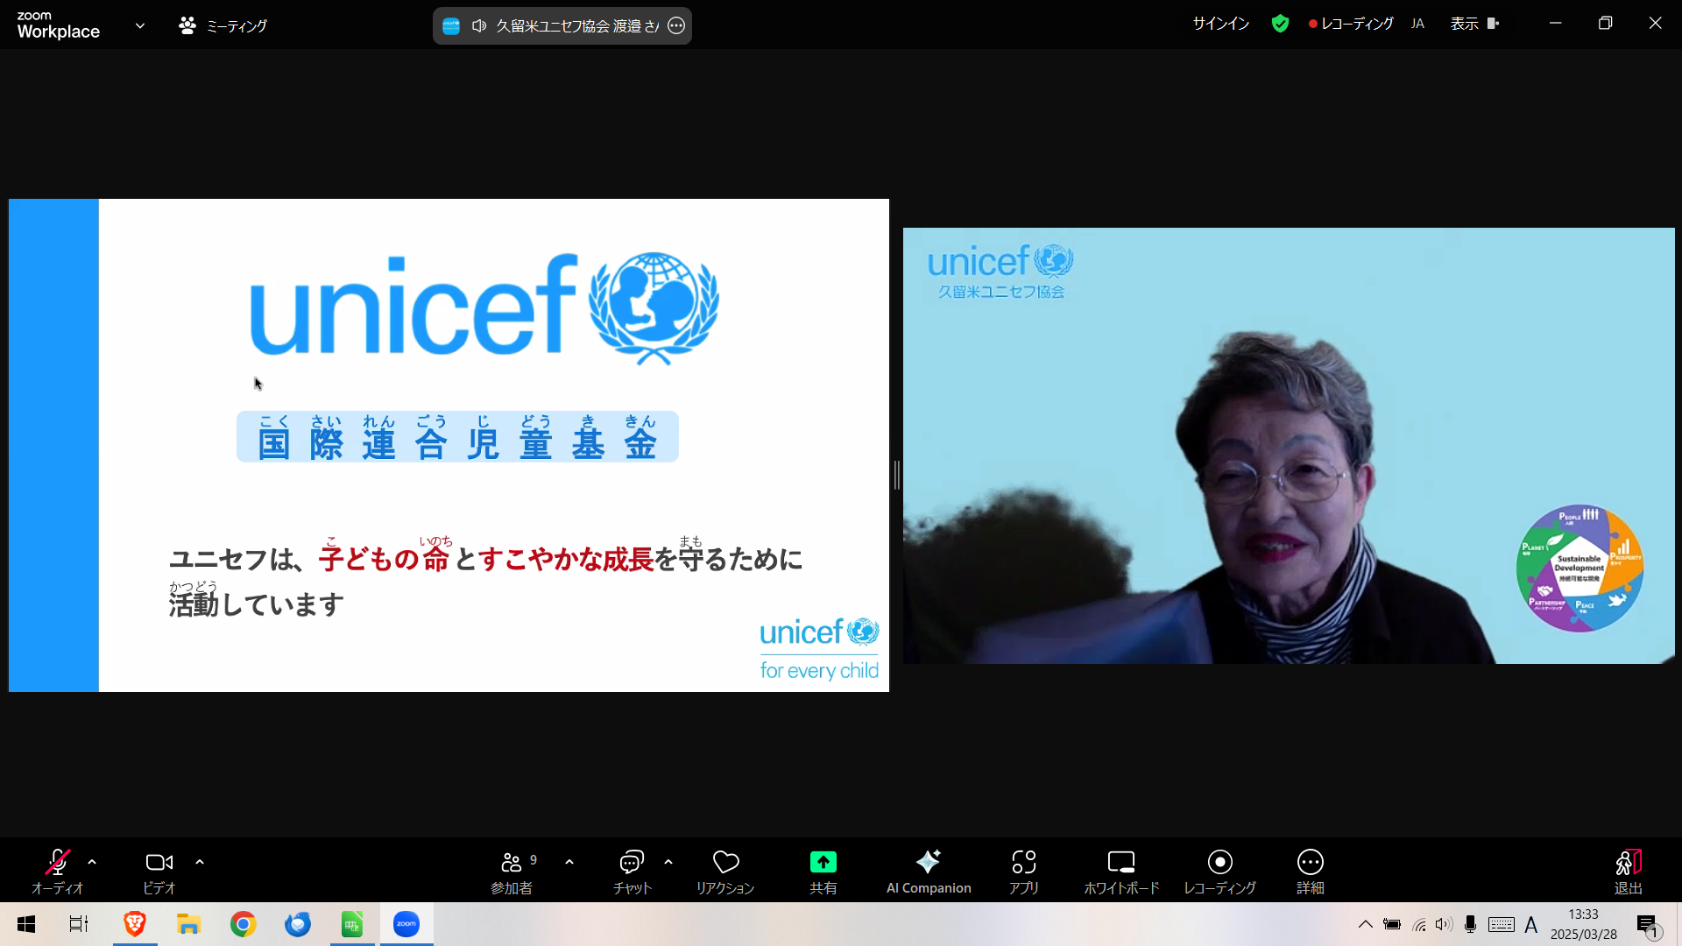Open the volume tray icon
The image size is (1682, 946).
pyautogui.click(x=1444, y=924)
